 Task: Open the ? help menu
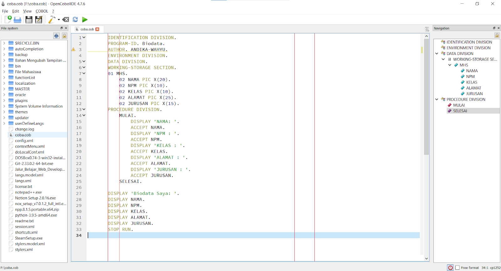click(53, 11)
